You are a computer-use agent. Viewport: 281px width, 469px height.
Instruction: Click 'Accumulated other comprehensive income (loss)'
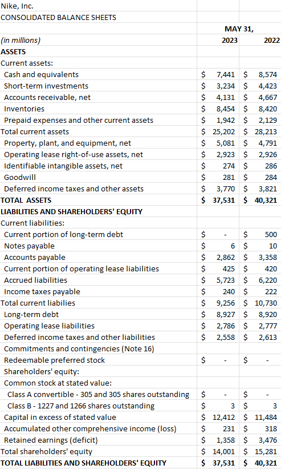90,428
